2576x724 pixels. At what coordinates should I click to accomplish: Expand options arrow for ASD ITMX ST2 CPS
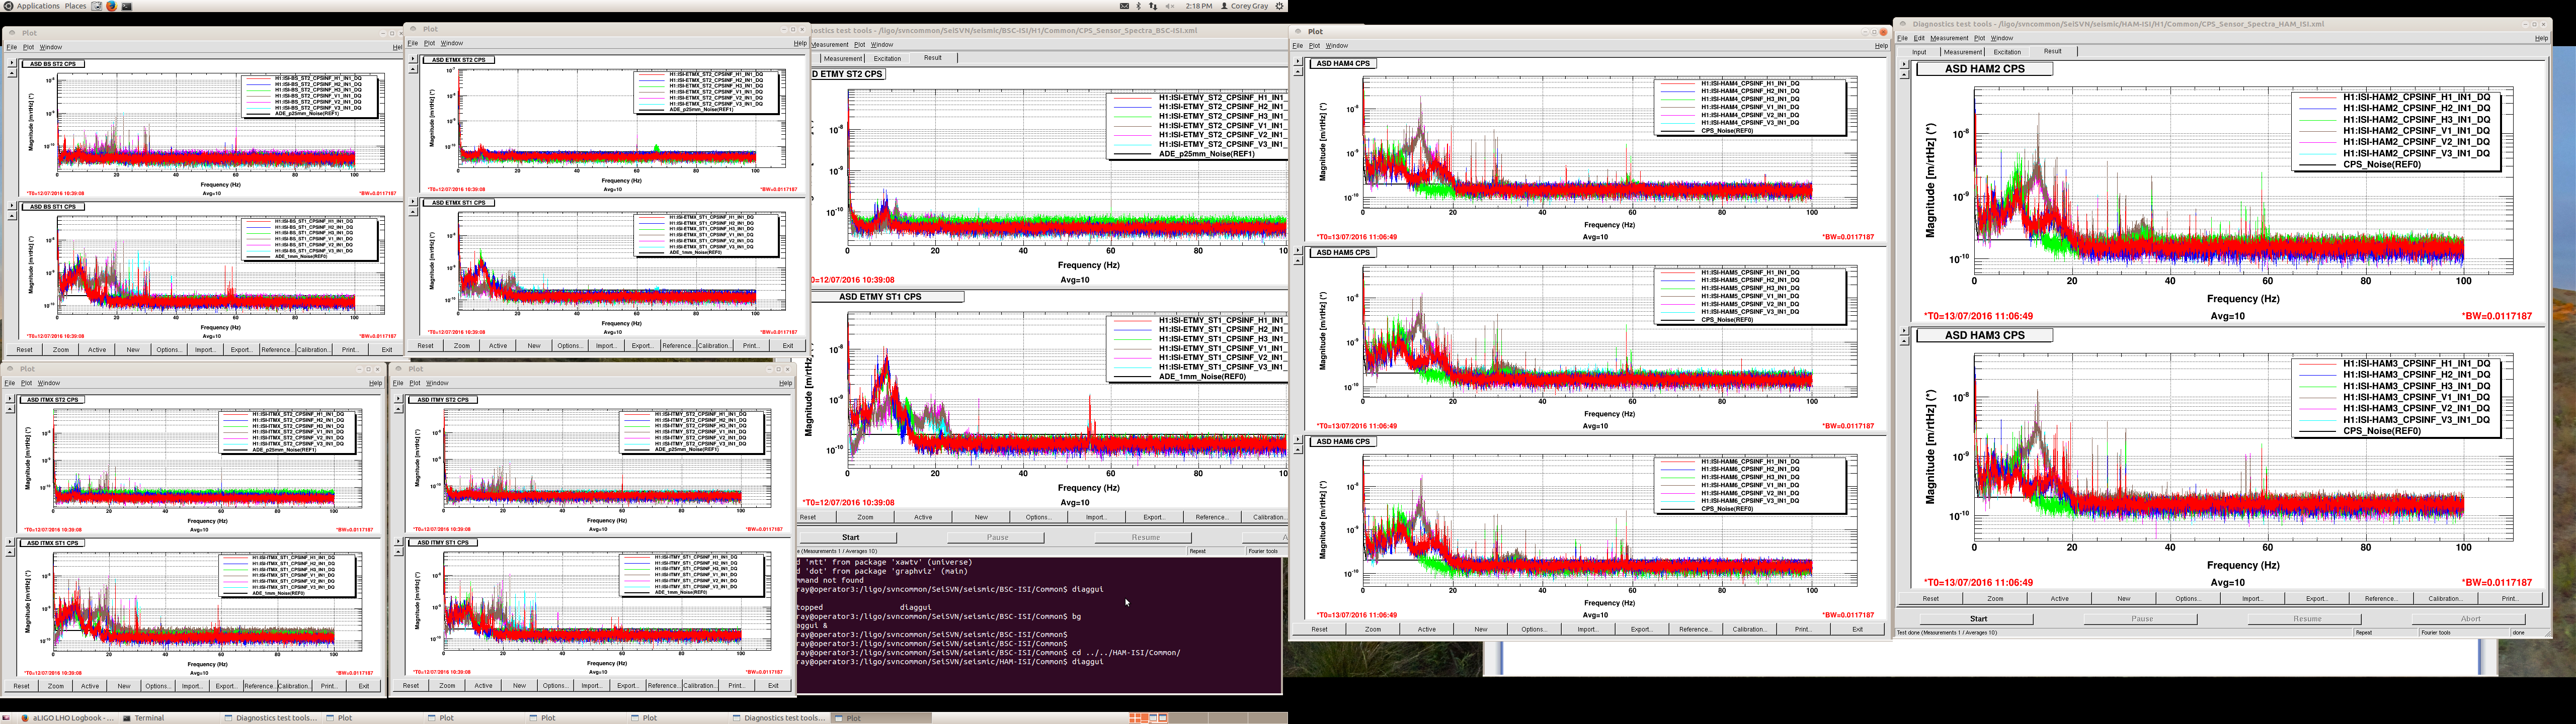[x=11, y=399]
